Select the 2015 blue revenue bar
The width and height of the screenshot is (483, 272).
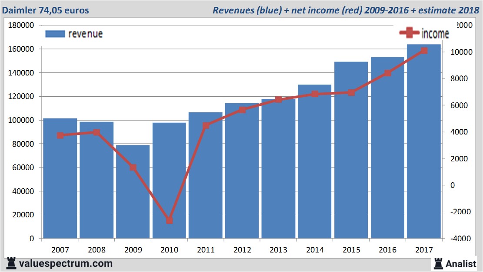pos(351,150)
